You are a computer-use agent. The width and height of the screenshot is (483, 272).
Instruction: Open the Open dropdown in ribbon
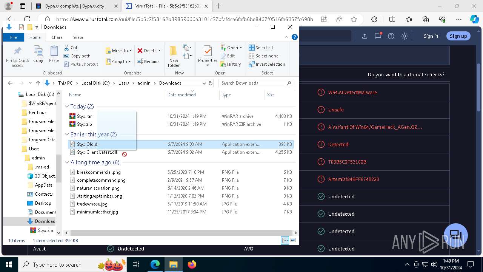232,48
